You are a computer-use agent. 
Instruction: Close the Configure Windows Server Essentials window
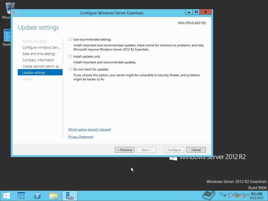206,12
